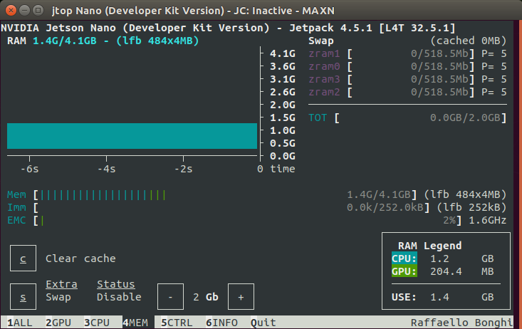
Task: Toggle extra swap with the 's' button
Action: (23, 297)
